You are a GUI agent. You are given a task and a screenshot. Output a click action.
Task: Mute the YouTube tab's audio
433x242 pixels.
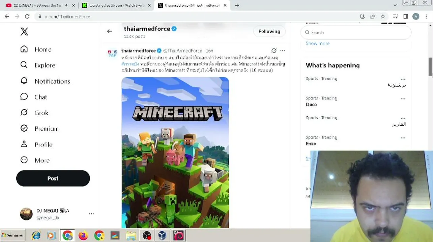[67, 5]
